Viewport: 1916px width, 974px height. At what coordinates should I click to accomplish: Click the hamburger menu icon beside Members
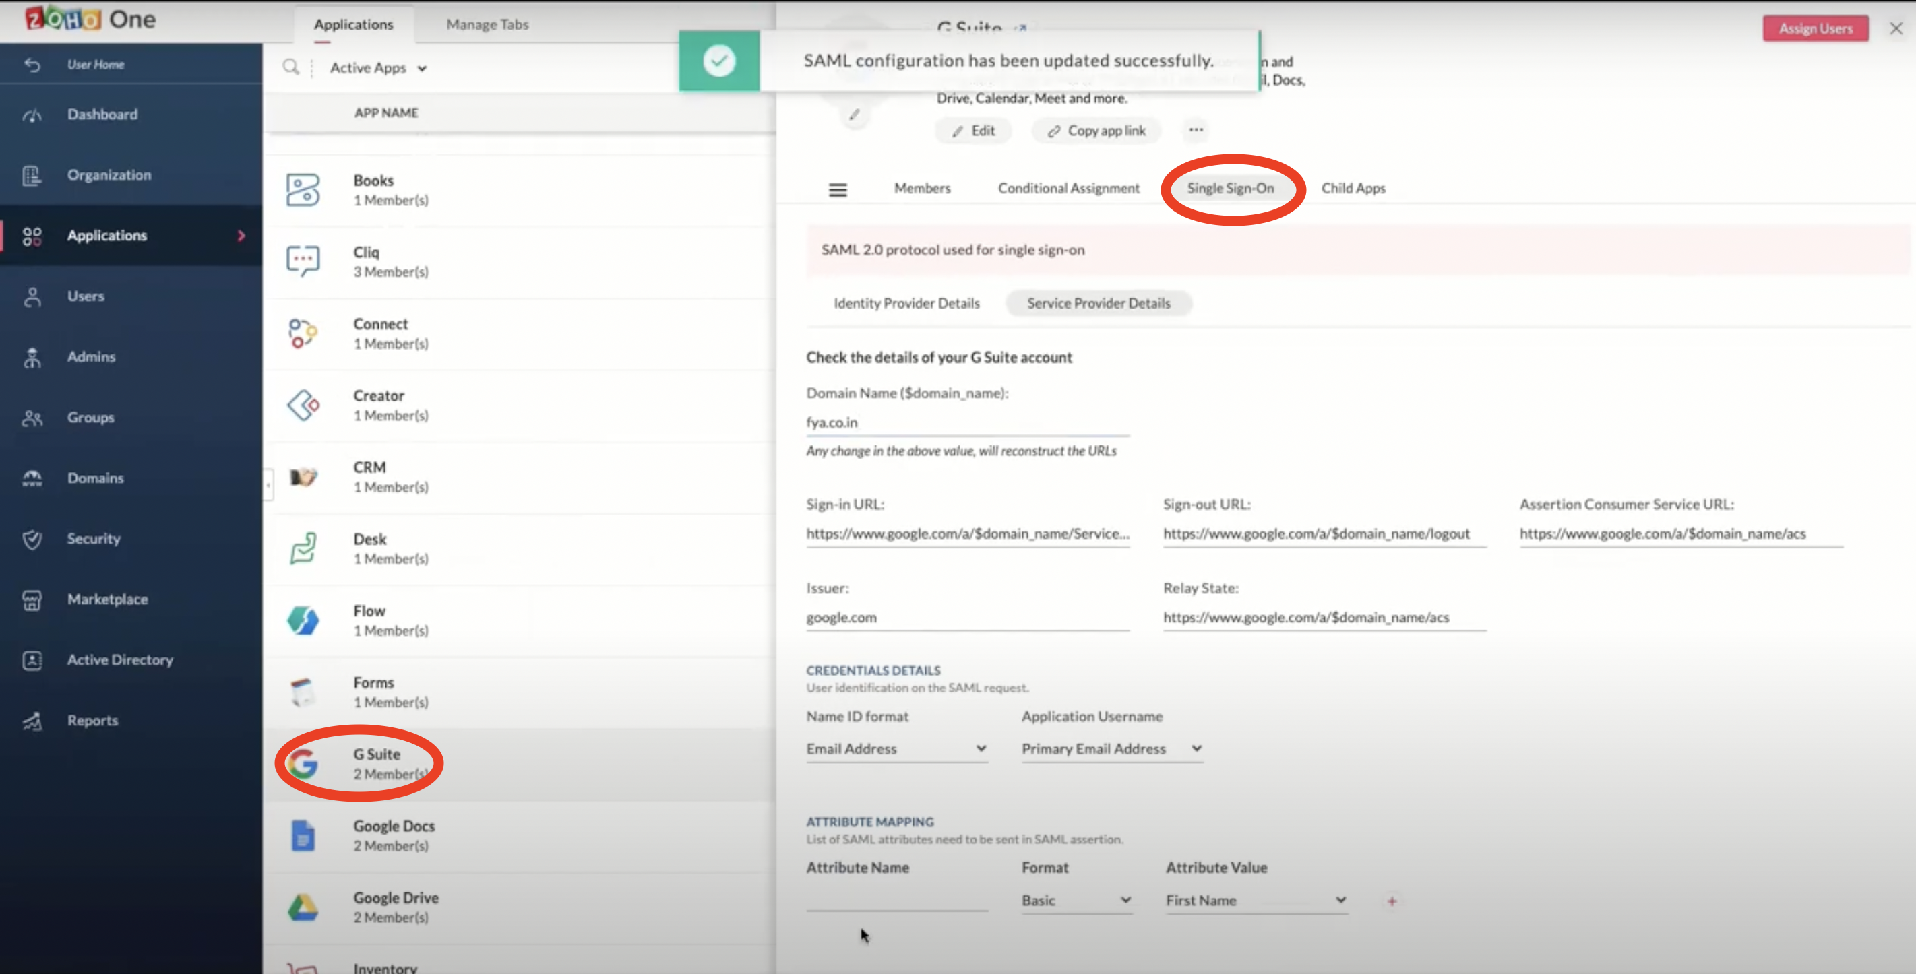[x=838, y=189]
